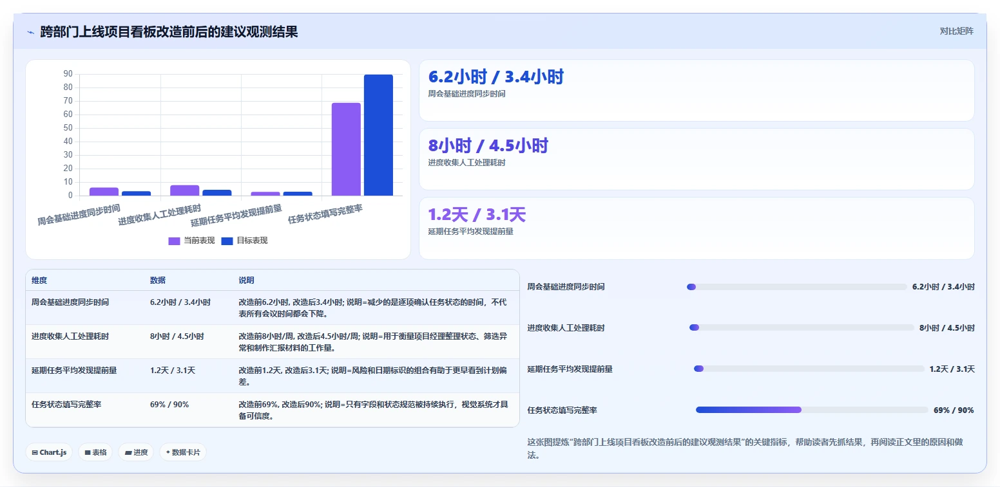The image size is (1000, 487).
Task: Click the blue 目标表现 legend color box
Action: [227, 241]
